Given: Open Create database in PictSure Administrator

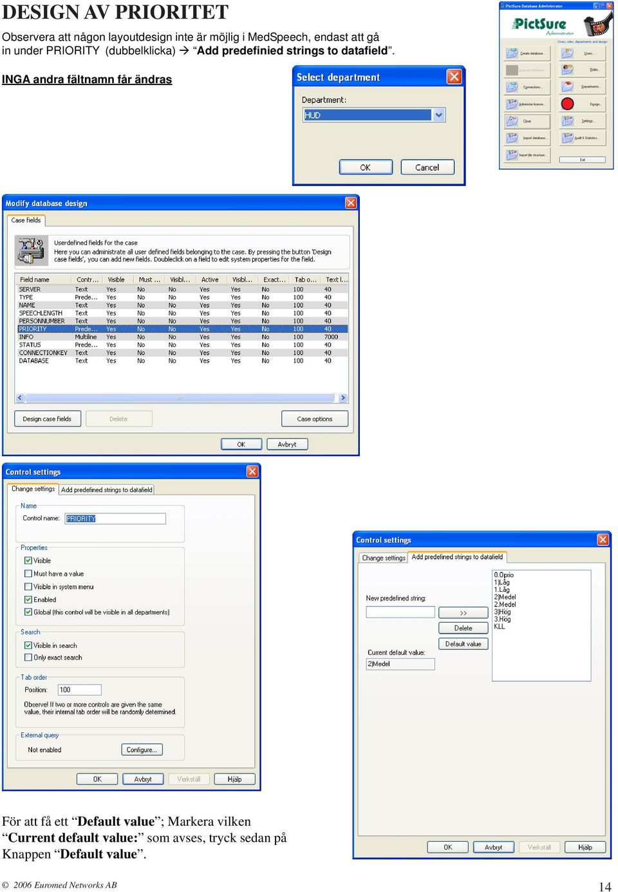Looking at the screenshot, I should [x=527, y=53].
